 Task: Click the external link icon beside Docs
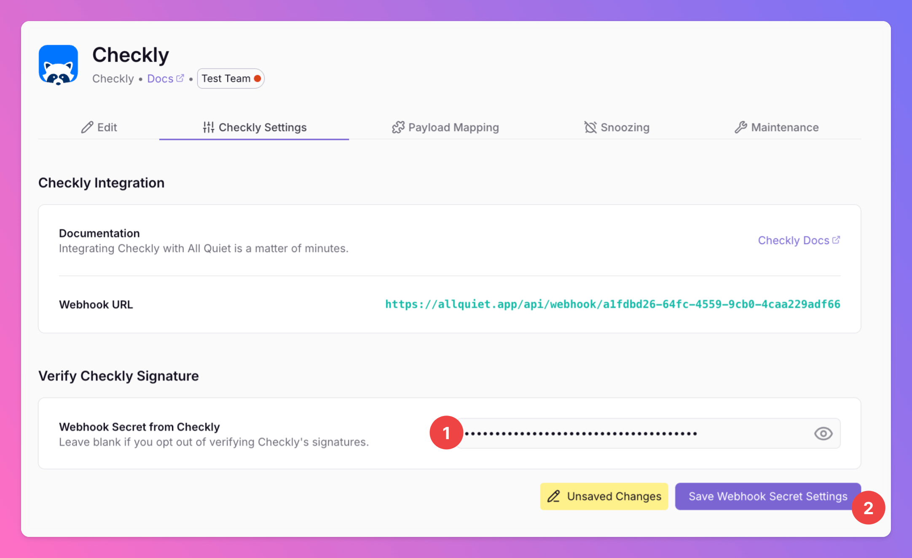click(x=180, y=78)
